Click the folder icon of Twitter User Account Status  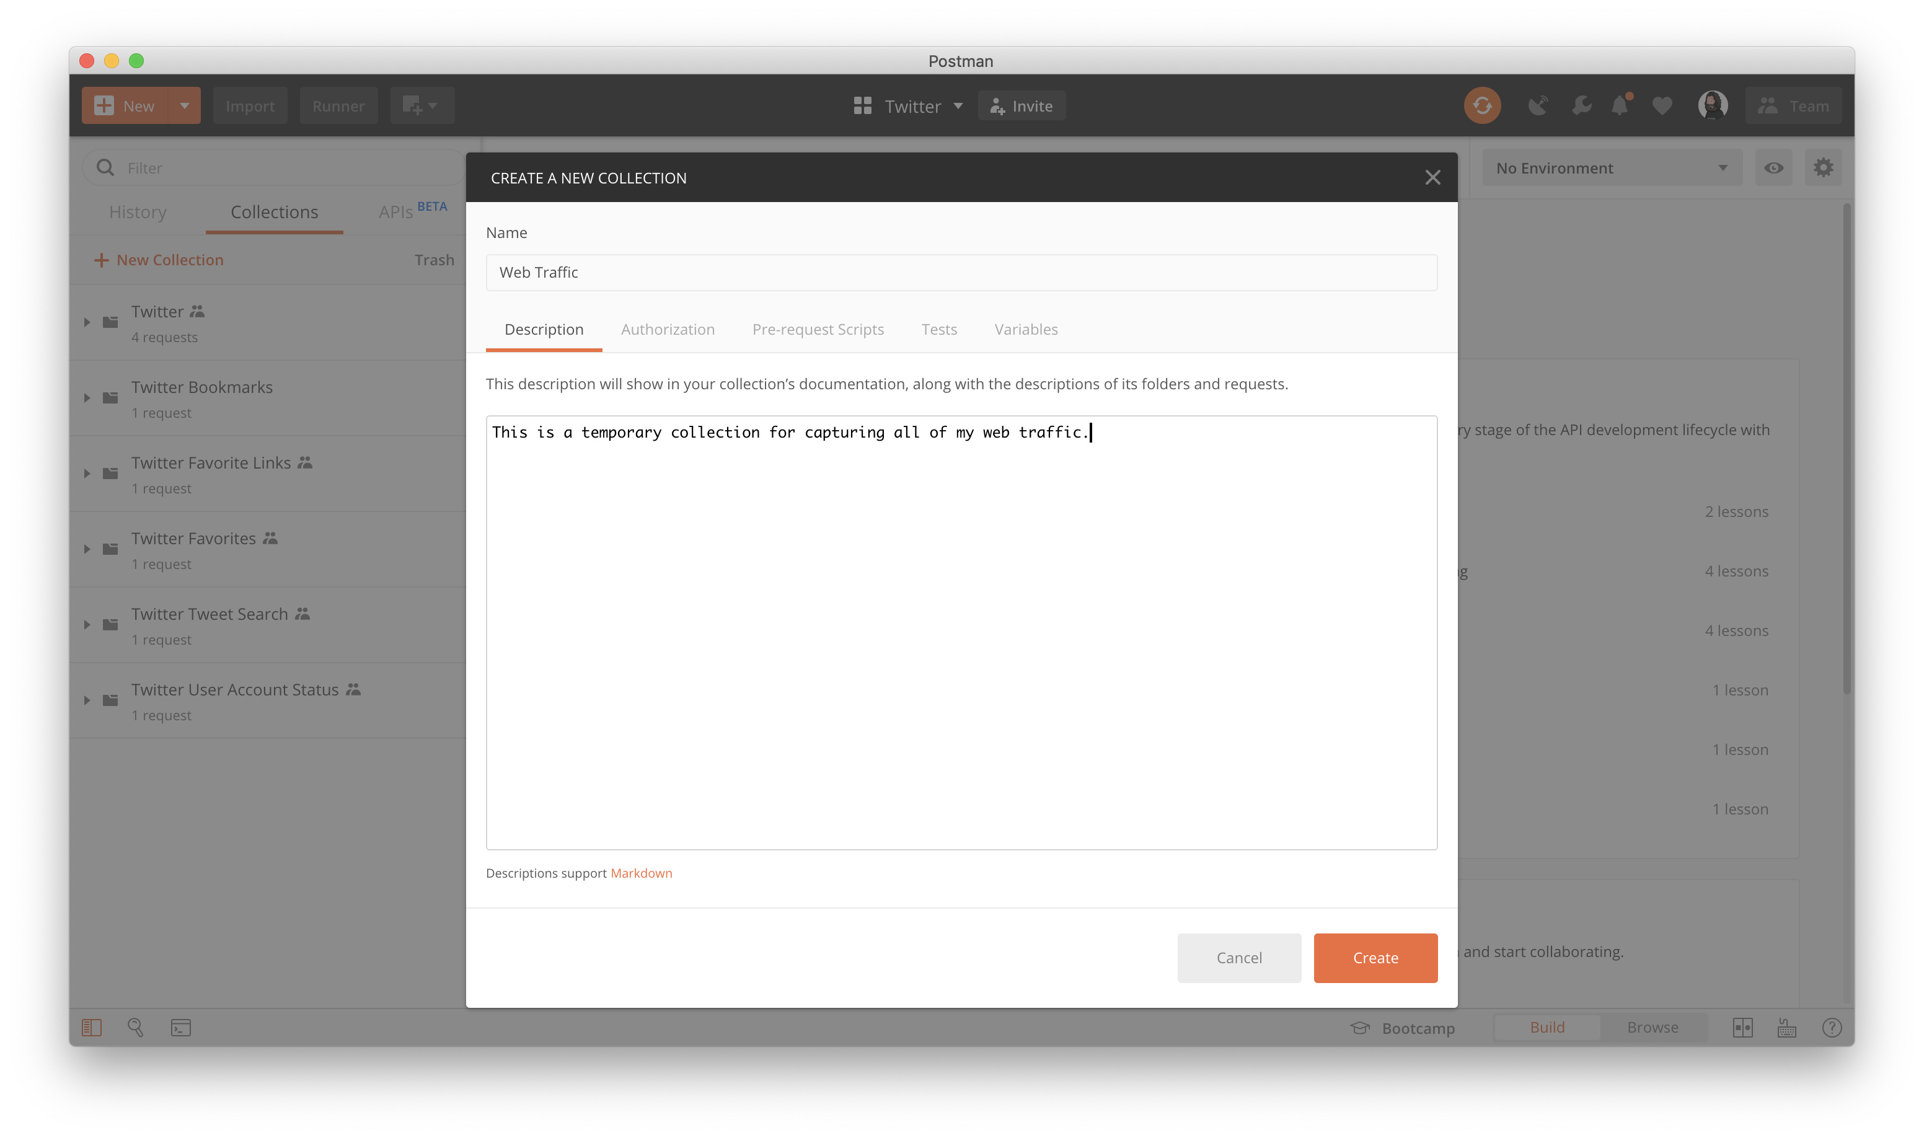[110, 699]
